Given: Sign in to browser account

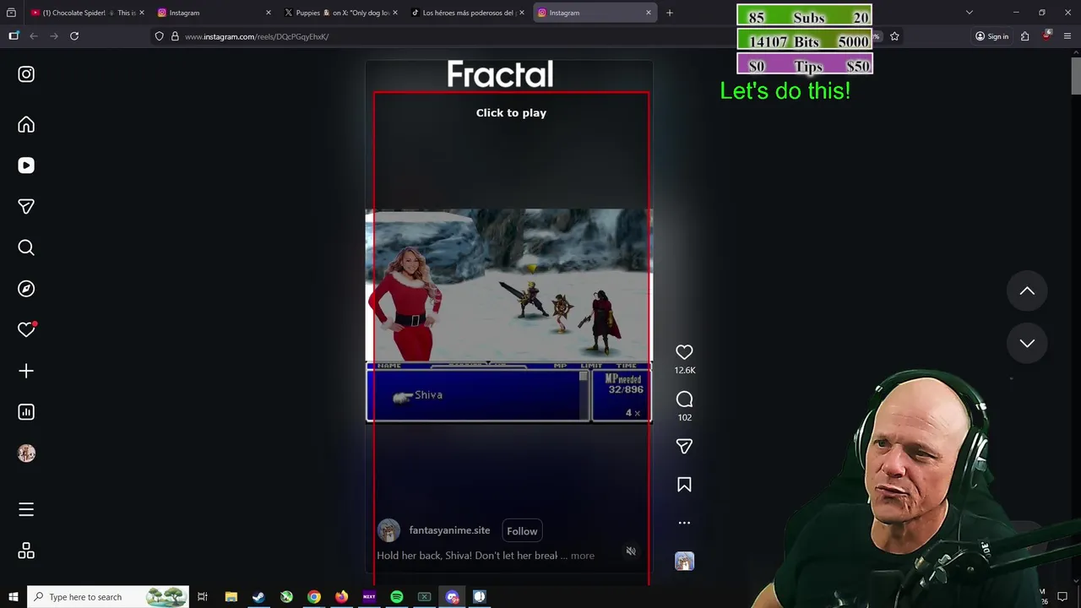Looking at the screenshot, I should click(992, 36).
